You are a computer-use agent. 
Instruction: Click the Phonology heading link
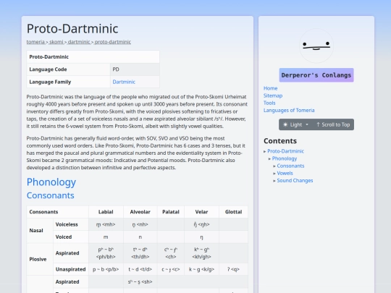point(51,182)
